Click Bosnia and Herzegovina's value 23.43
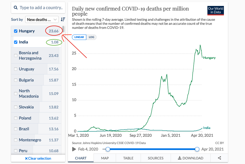The width and height of the screenshot is (245, 164). point(54,56)
